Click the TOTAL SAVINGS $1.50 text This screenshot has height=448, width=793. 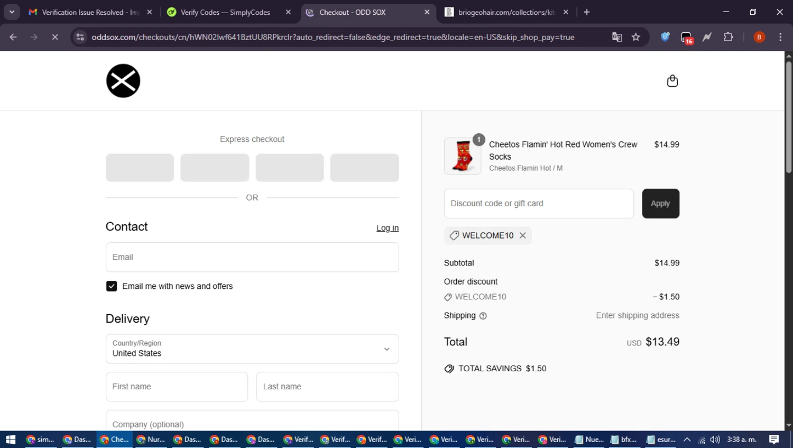pos(502,369)
